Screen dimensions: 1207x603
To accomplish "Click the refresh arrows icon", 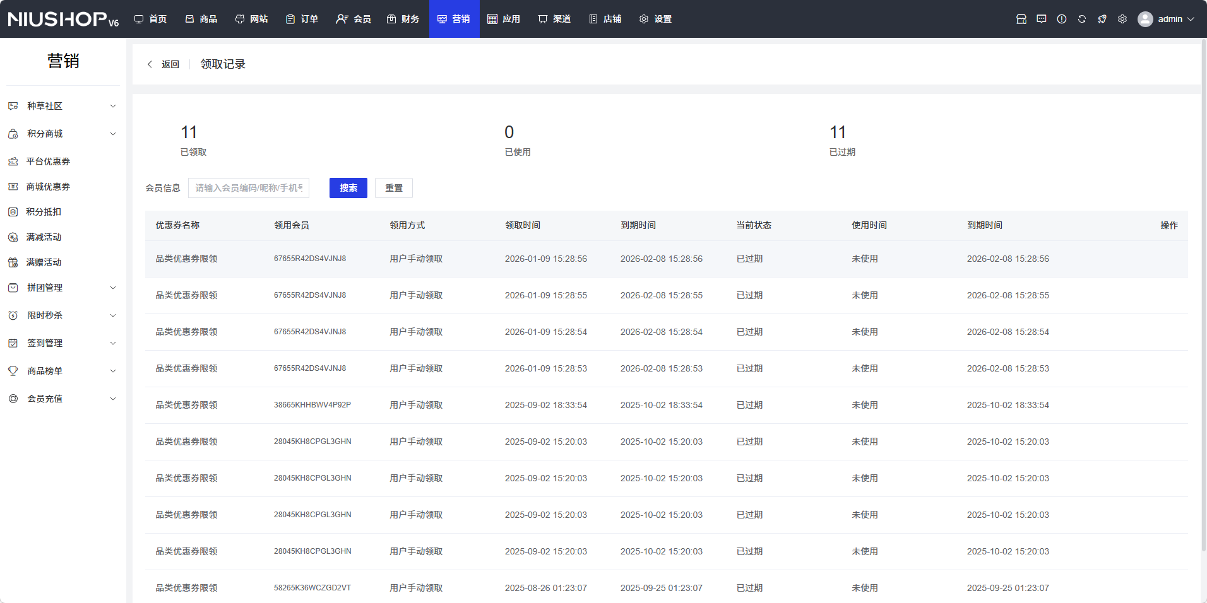I will (x=1082, y=19).
